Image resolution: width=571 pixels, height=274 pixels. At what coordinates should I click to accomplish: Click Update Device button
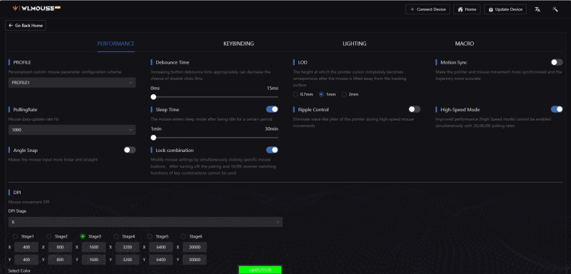[505, 9]
